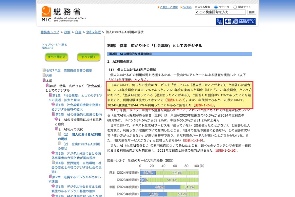Open 第1節 デジタル社会を支える信頼性 link
Image resolution: width=295 pixels, height=197 pixels.
pos(76,189)
